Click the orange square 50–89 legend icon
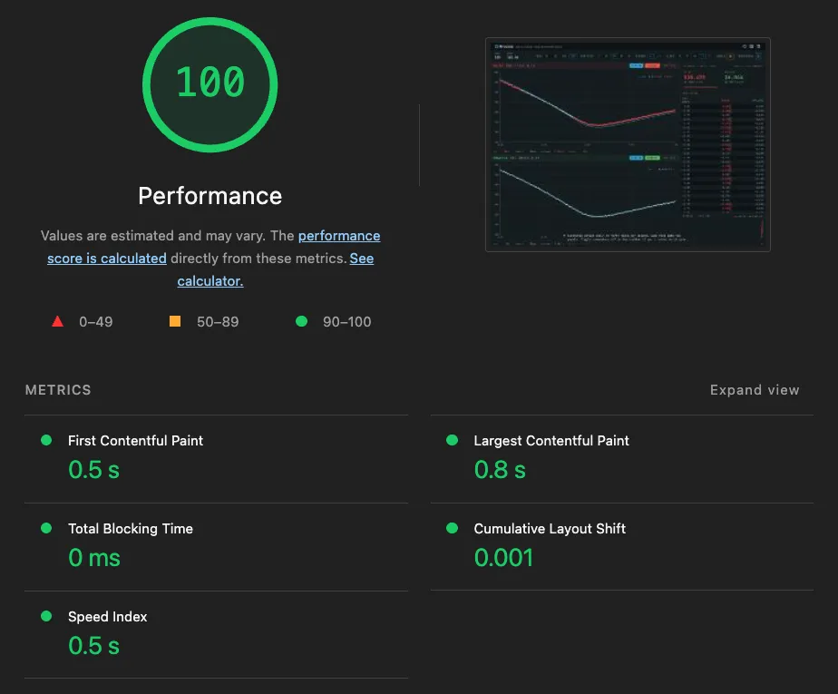 point(175,321)
